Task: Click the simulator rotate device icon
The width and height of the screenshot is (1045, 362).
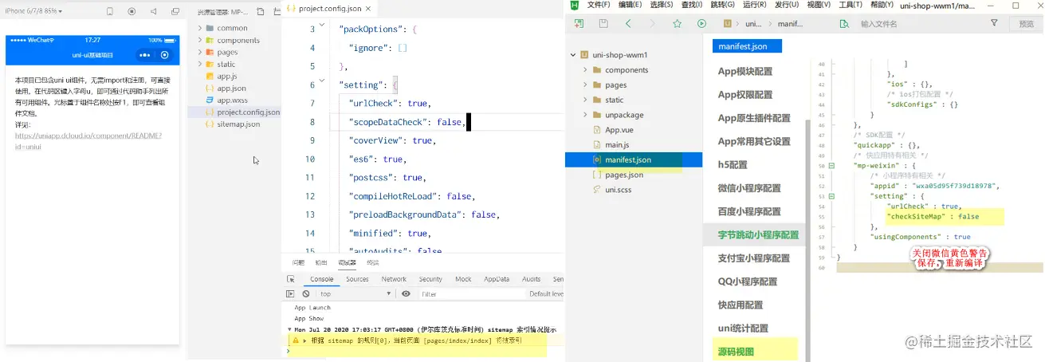Action: click(109, 12)
